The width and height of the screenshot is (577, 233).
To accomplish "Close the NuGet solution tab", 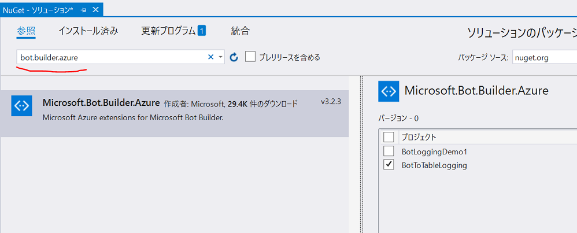I will [x=95, y=10].
